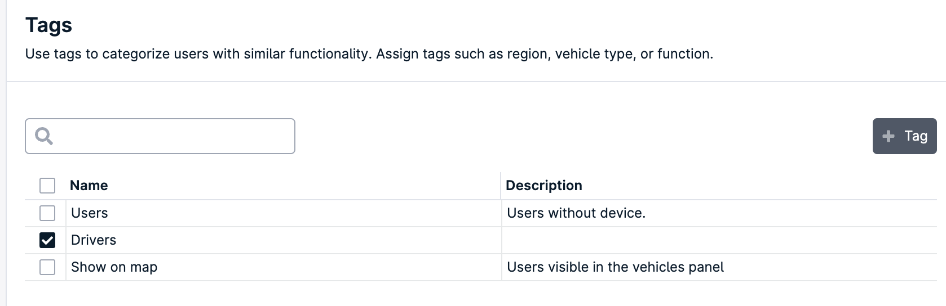
Task: Open the Users tag name
Action: [x=90, y=213]
